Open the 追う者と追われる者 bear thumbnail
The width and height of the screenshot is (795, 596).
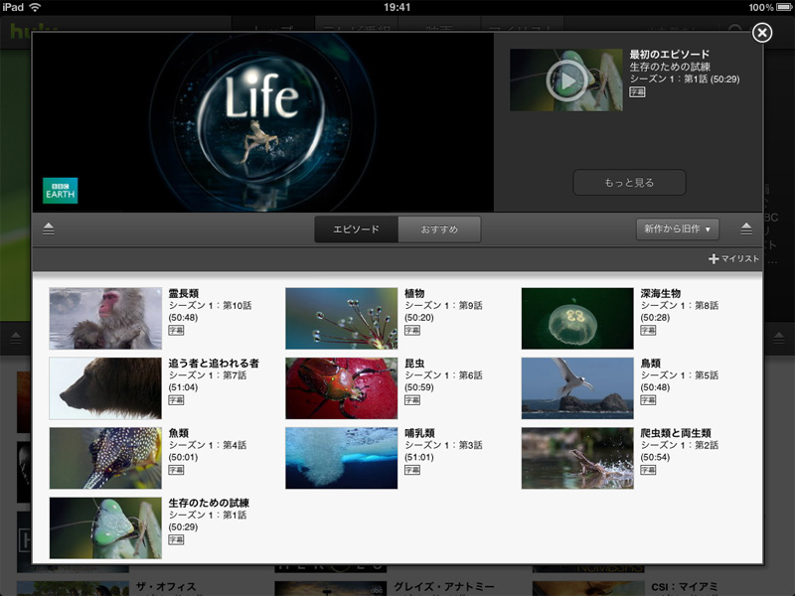(x=105, y=388)
